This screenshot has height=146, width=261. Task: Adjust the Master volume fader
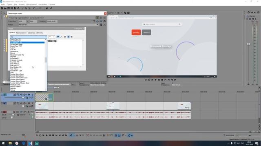pyautogui.click(x=248, y=44)
